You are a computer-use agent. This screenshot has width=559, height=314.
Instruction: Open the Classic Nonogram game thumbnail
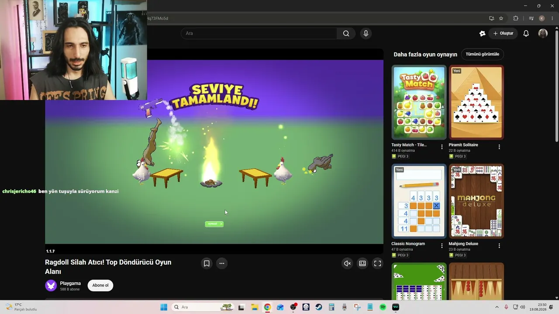[419, 201]
